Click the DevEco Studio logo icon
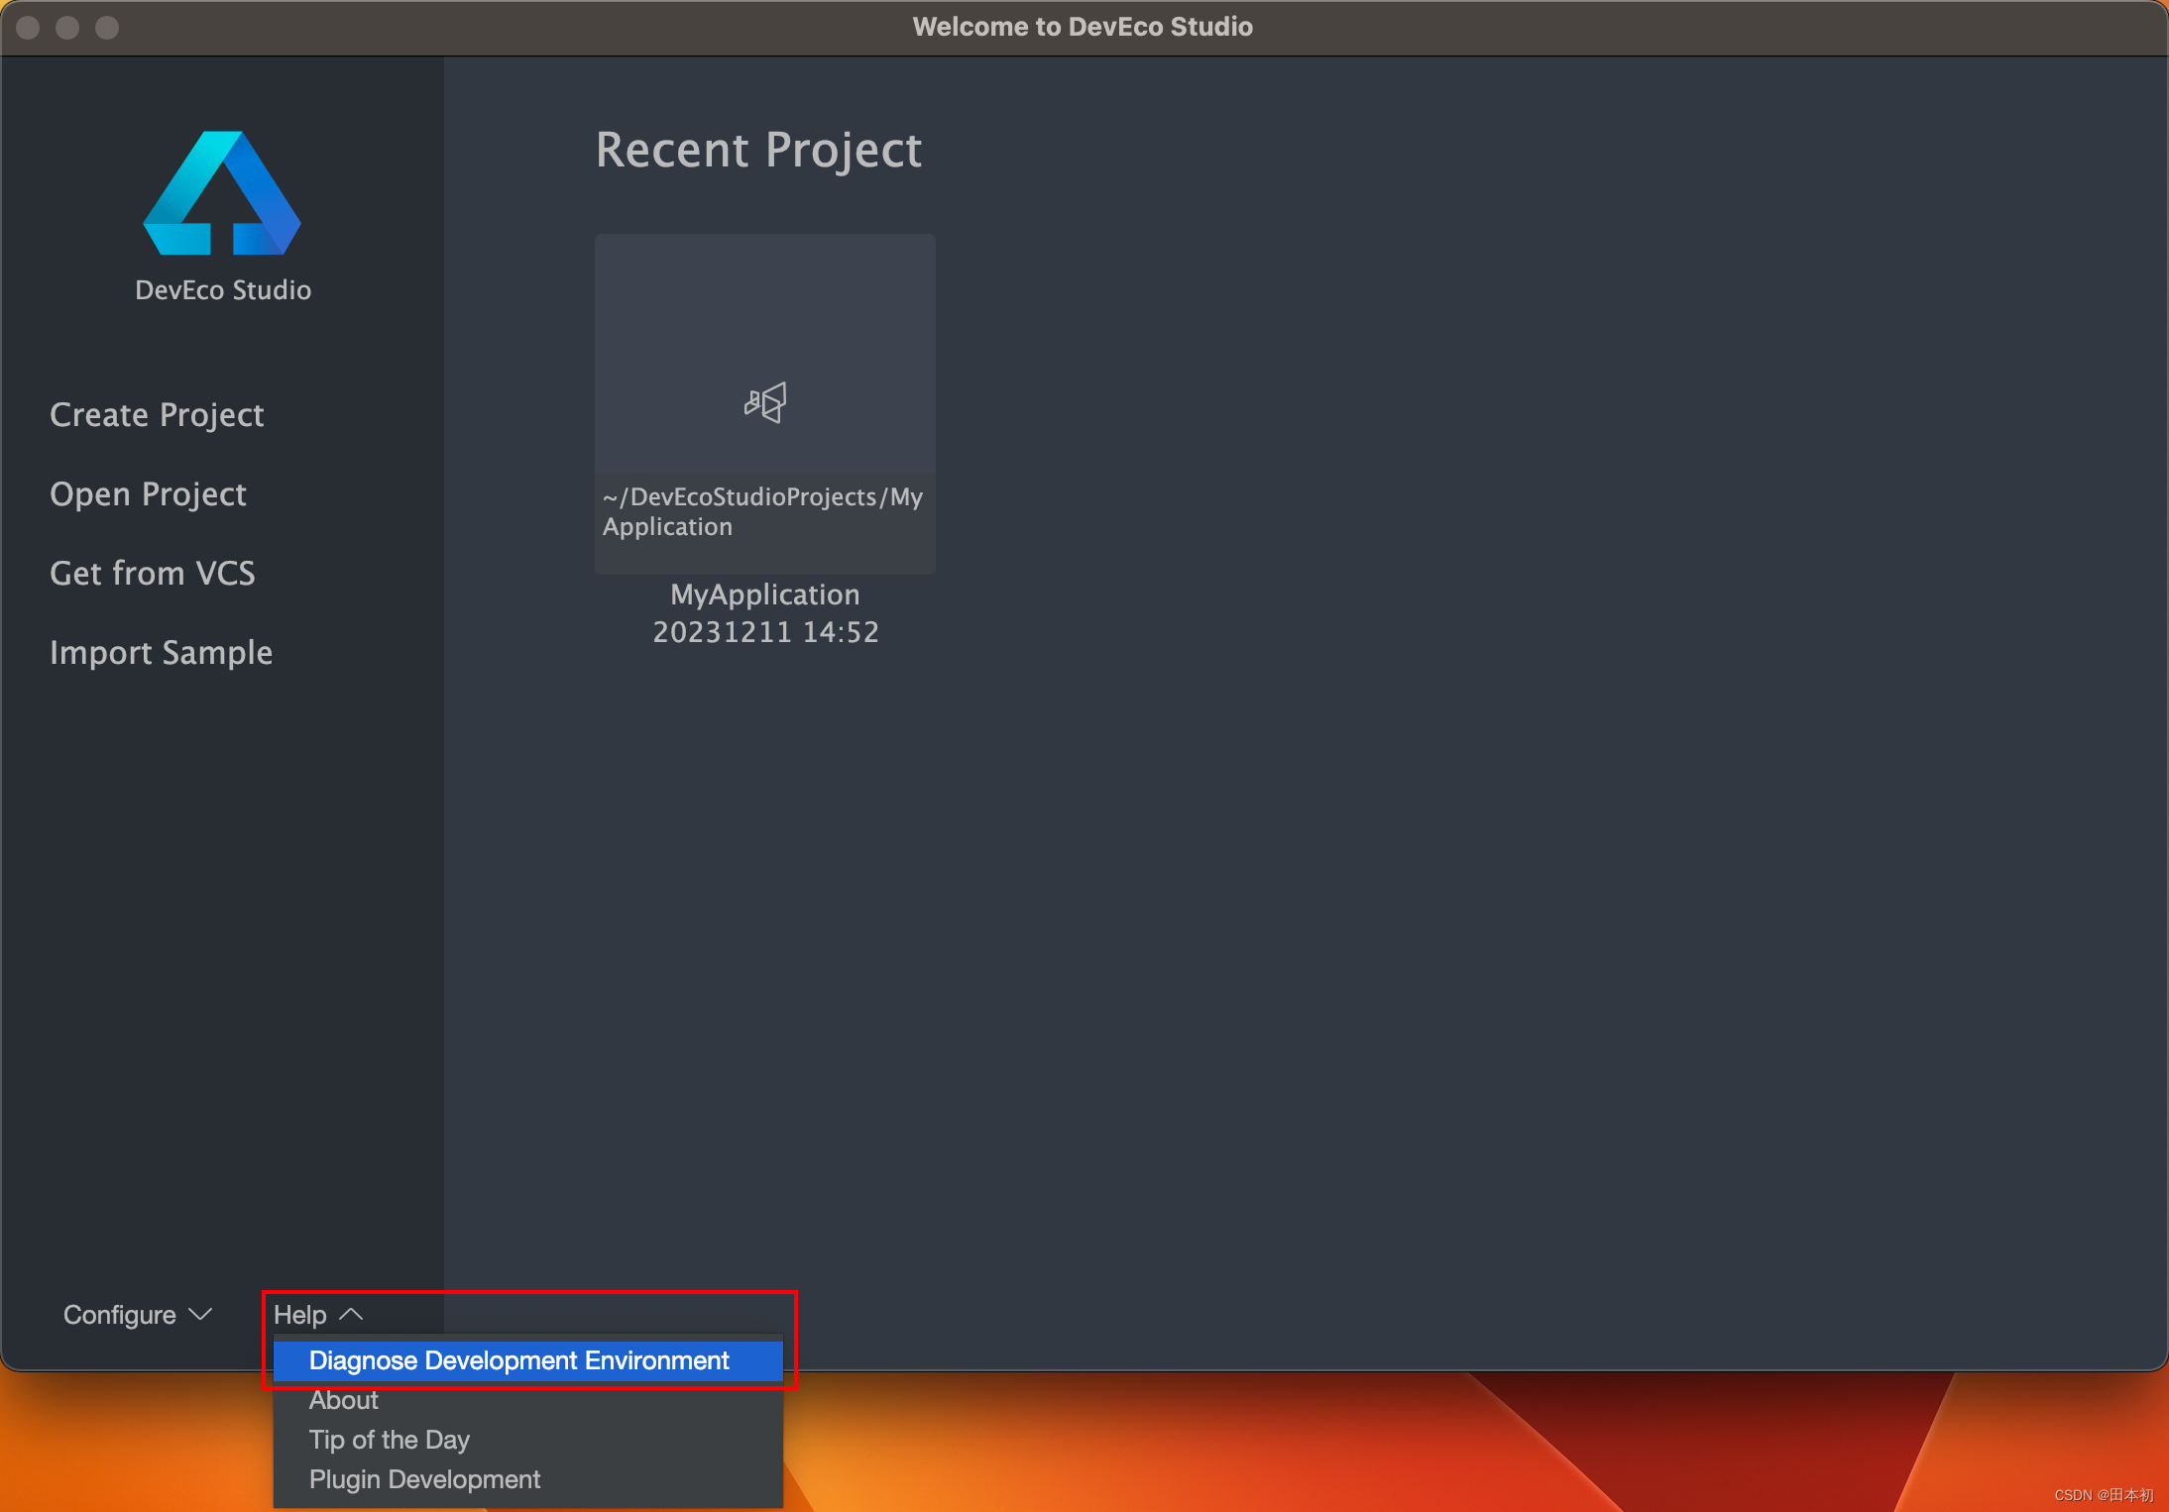This screenshot has height=1512, width=2169. (222, 194)
